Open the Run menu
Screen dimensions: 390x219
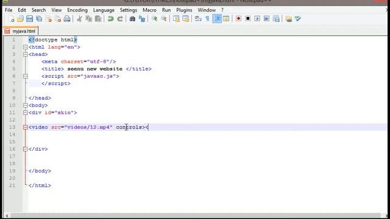point(166,10)
